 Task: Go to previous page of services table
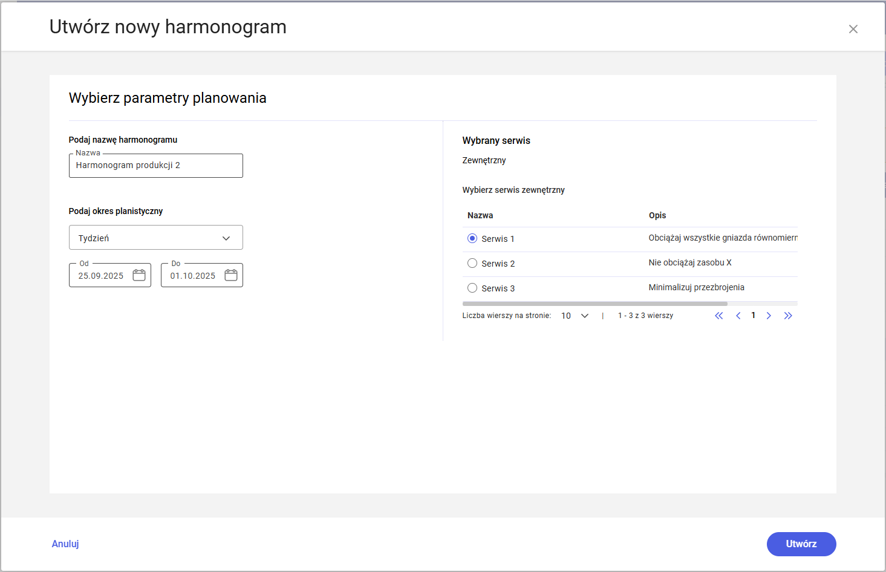tap(738, 316)
